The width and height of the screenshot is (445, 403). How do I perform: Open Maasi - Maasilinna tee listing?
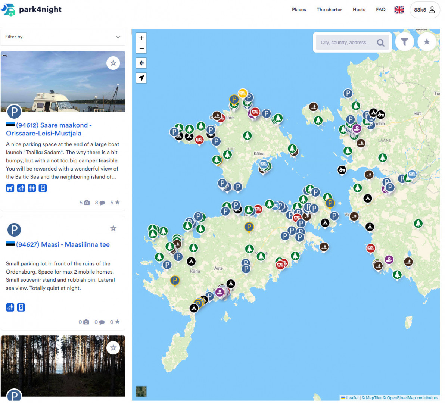(63, 244)
